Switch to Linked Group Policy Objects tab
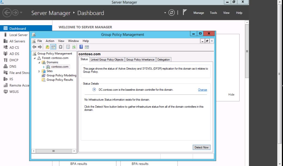The height and width of the screenshot is (166, 283). click(x=107, y=60)
